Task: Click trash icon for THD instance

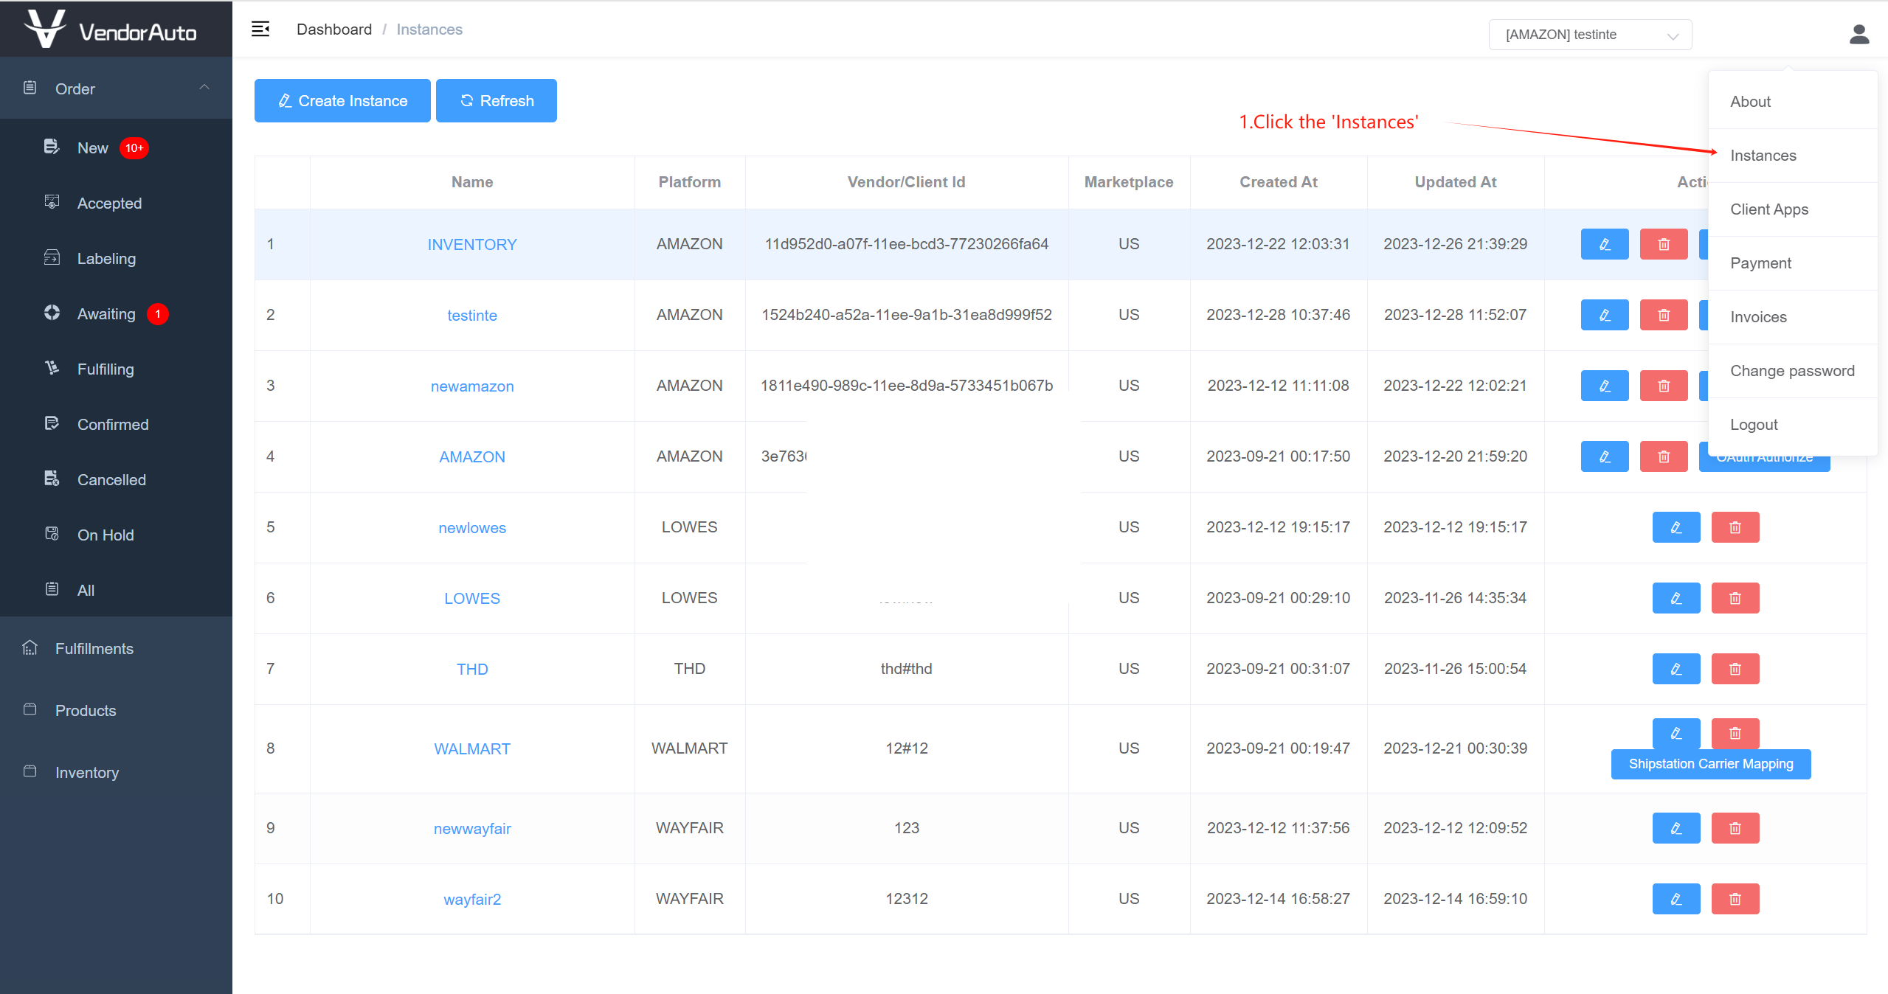Action: [x=1735, y=669]
